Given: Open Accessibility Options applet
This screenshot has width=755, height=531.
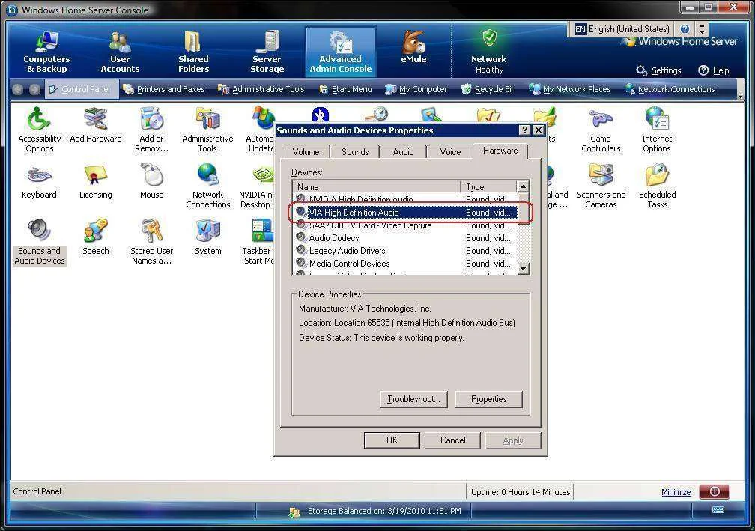Looking at the screenshot, I should pyautogui.click(x=40, y=130).
